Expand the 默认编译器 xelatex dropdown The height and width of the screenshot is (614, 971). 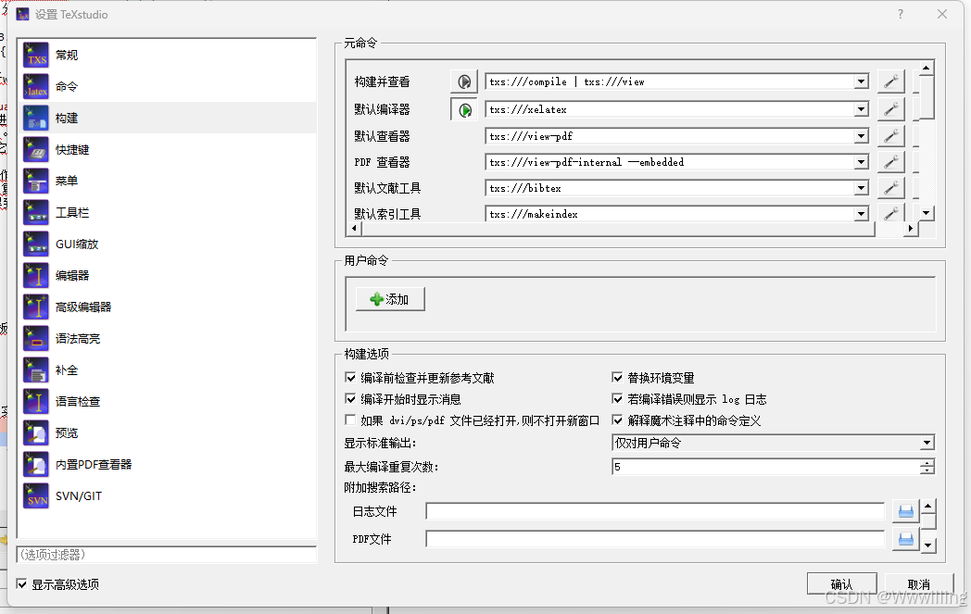861,109
